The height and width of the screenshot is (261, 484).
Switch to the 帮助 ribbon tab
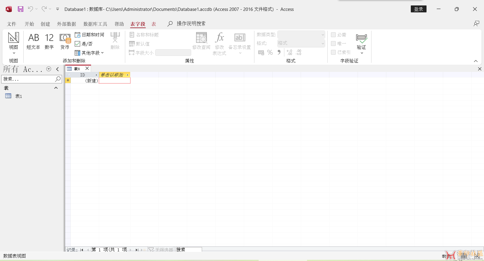click(x=119, y=24)
